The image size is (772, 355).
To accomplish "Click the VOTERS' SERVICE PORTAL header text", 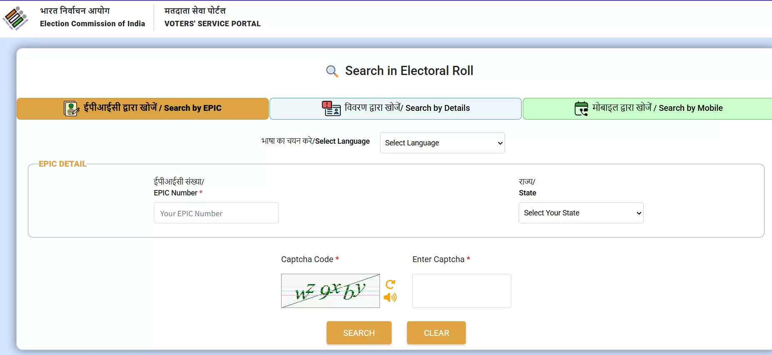I will [212, 24].
